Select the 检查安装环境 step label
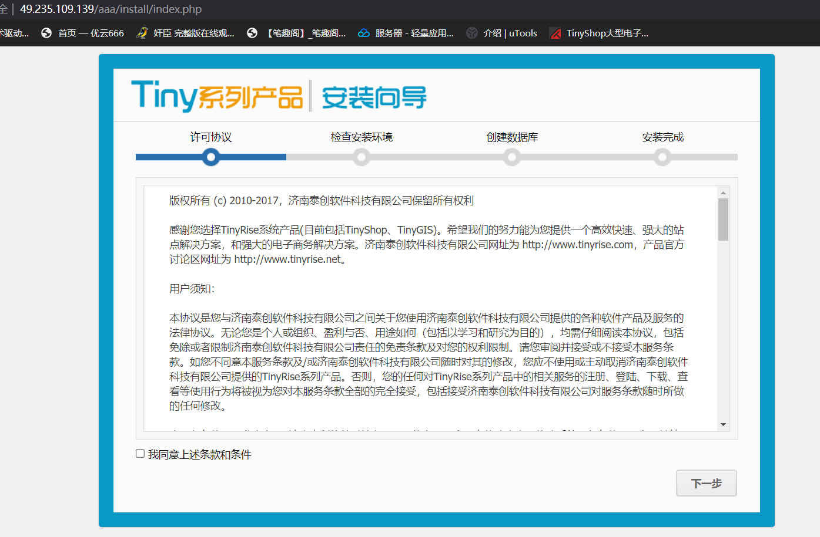Screen dimensions: 820x537 tap(362, 137)
